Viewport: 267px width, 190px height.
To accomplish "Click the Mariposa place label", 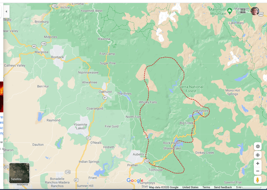I will pos(41,52).
